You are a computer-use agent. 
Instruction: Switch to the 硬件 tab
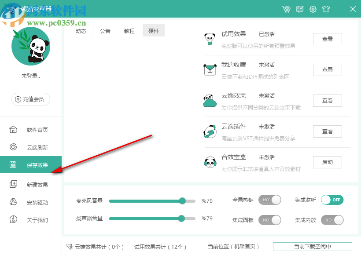click(x=153, y=31)
